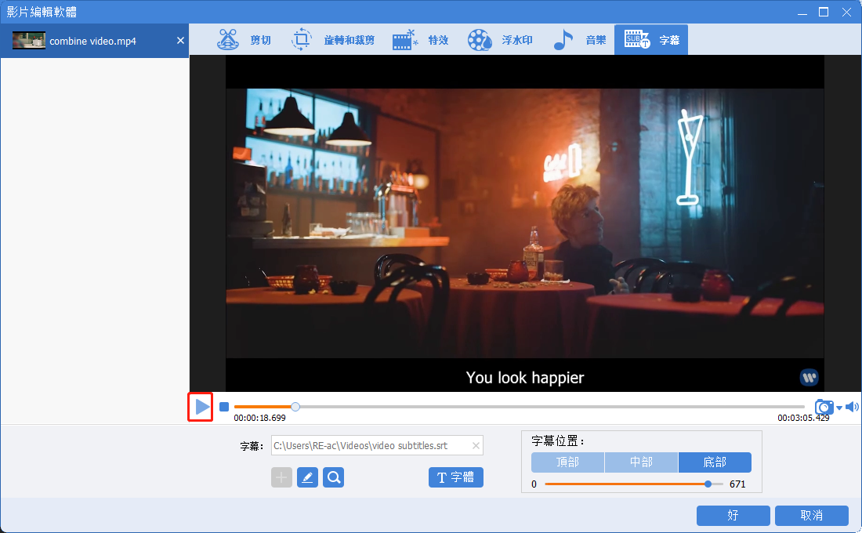The height and width of the screenshot is (533, 862).
Task: Edit the subtitle with the pencil icon
Action: [307, 477]
